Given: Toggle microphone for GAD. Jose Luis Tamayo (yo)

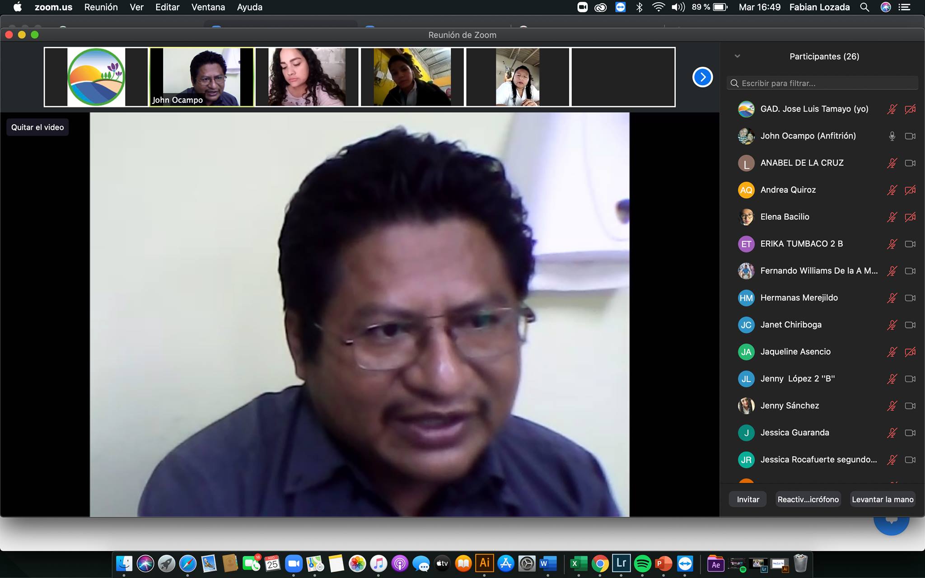Looking at the screenshot, I should pyautogui.click(x=892, y=109).
